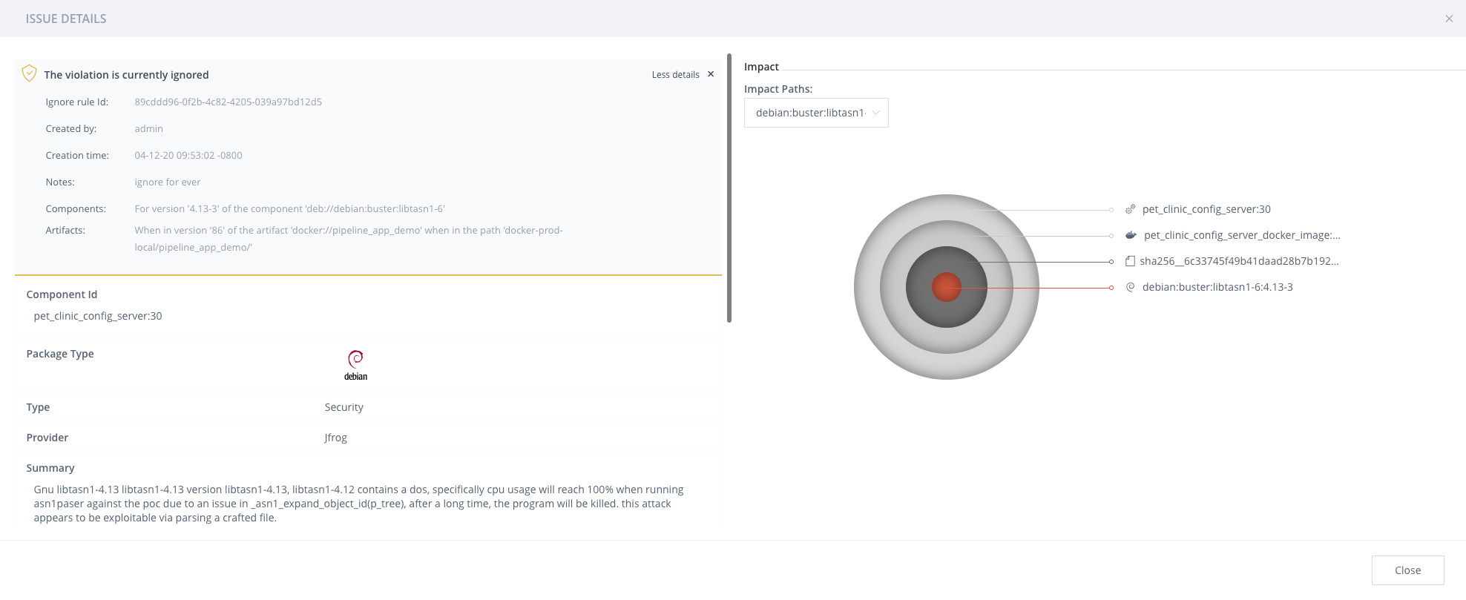
Task: Select the sha256__6c33745f49b41daad28b7b192 label
Action: 1239,261
